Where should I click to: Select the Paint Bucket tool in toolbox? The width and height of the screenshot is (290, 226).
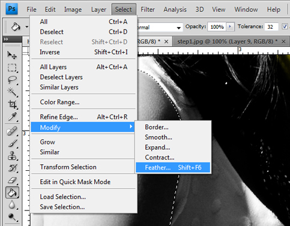(12, 192)
